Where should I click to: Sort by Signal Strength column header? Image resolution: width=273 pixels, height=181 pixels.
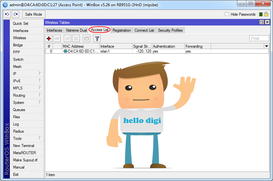coord(142,46)
